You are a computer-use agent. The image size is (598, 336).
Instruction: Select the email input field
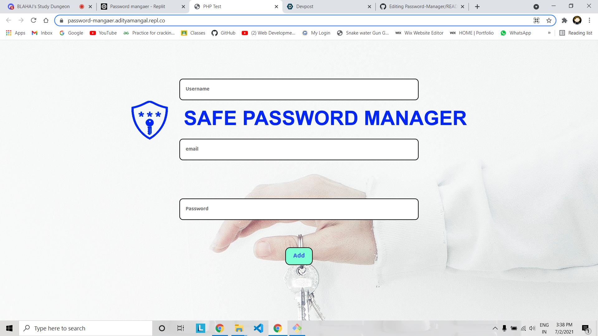click(299, 149)
